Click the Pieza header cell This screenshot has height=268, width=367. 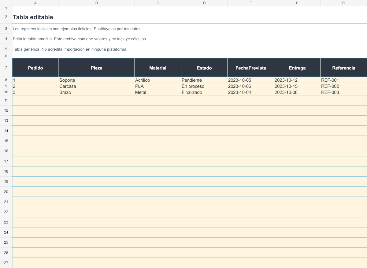(x=97, y=68)
